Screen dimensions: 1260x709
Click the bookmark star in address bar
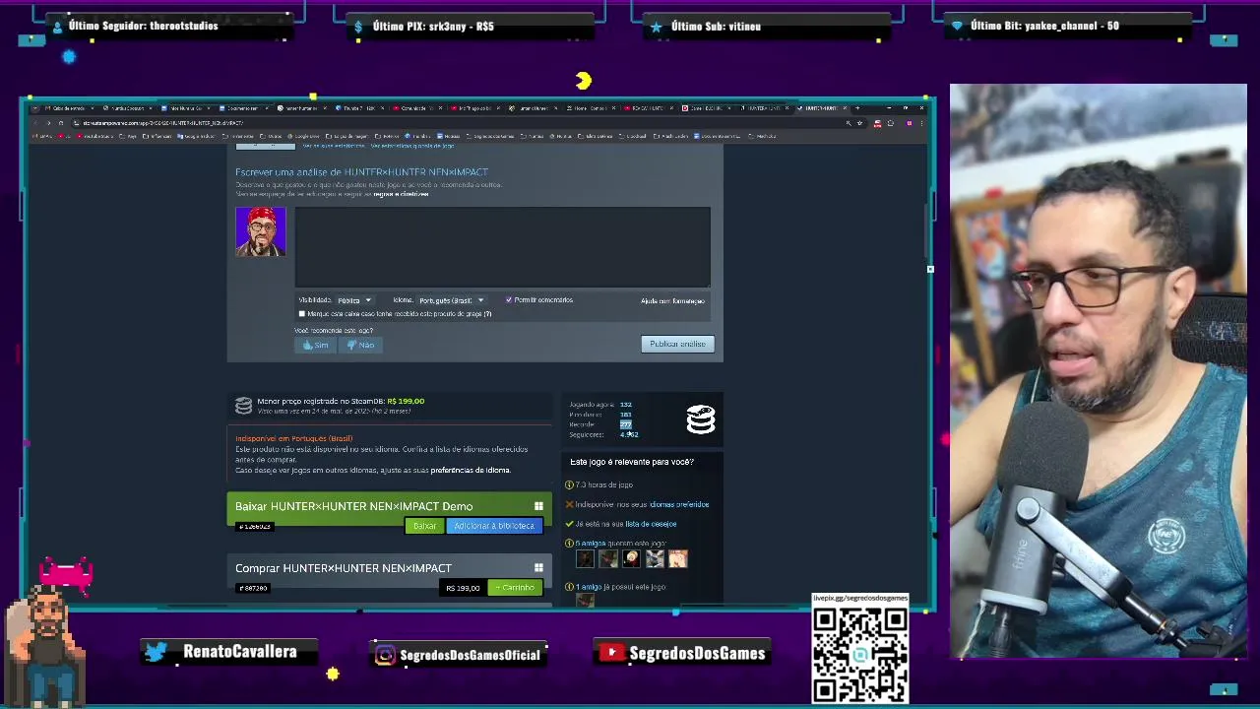pos(860,123)
